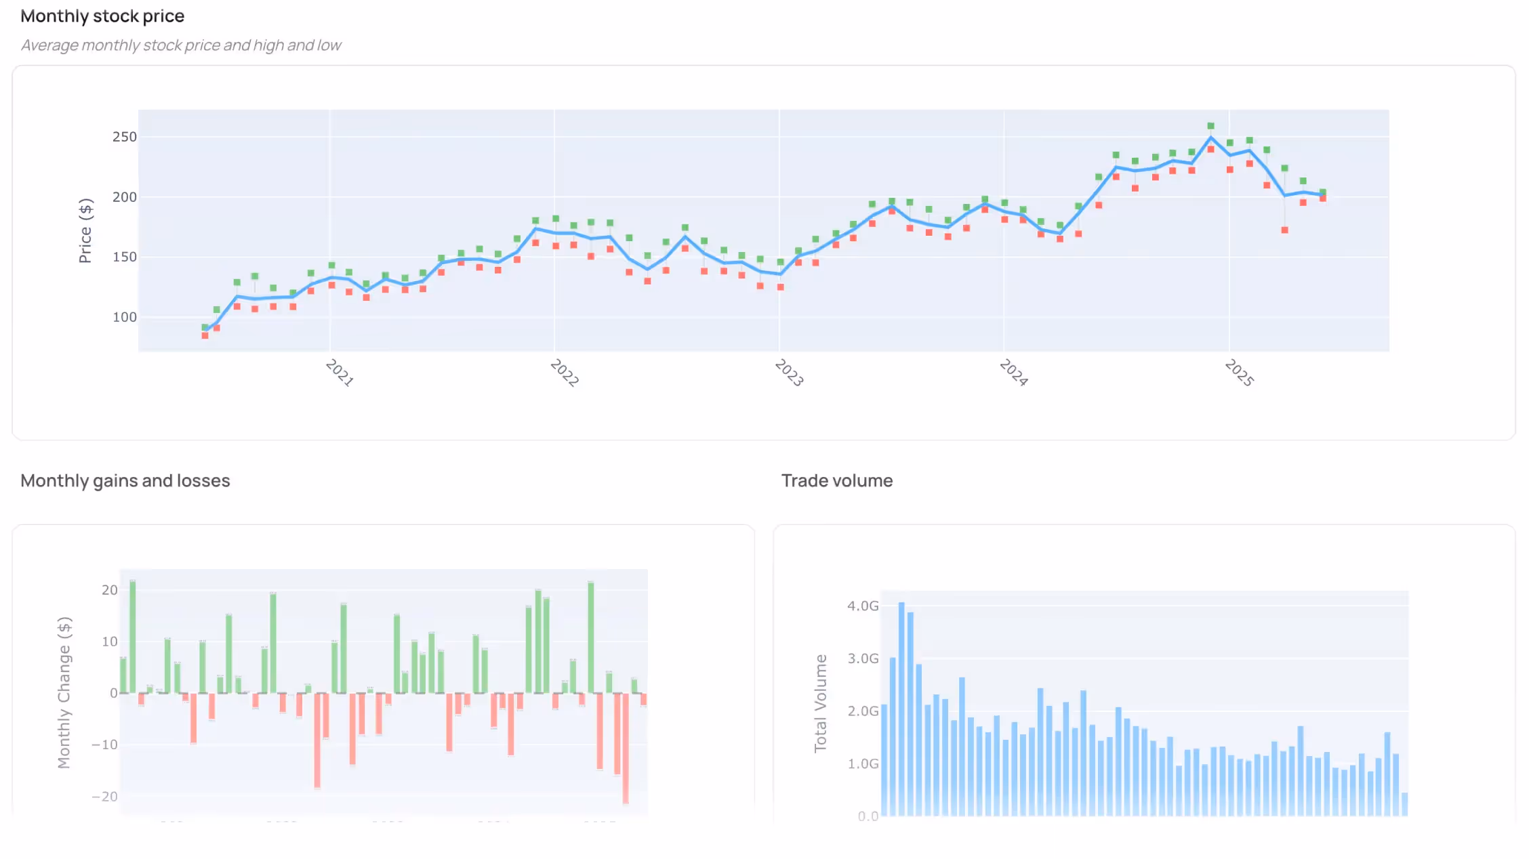Screen dimensions: 1529x859
Task: Click the 3.0G tick on the volume axis
Action: coord(863,658)
